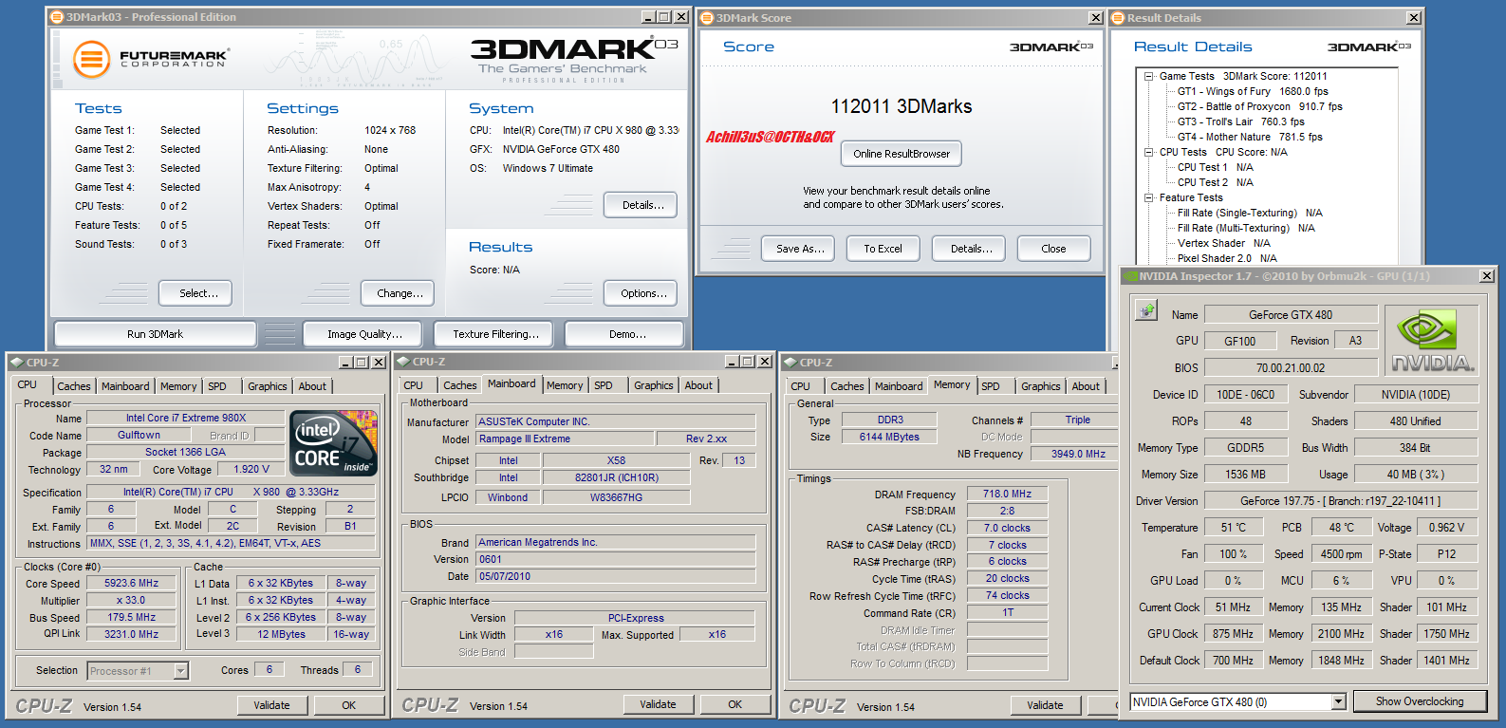Image resolution: width=1506 pixels, height=728 pixels.
Task: Select Vertex Shader tree row
Action: [x=1224, y=243]
